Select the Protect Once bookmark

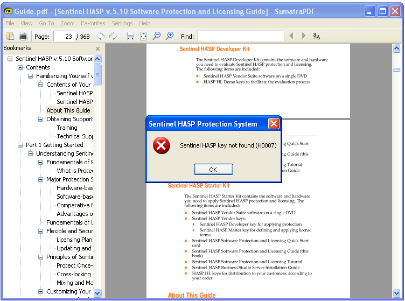(75, 265)
